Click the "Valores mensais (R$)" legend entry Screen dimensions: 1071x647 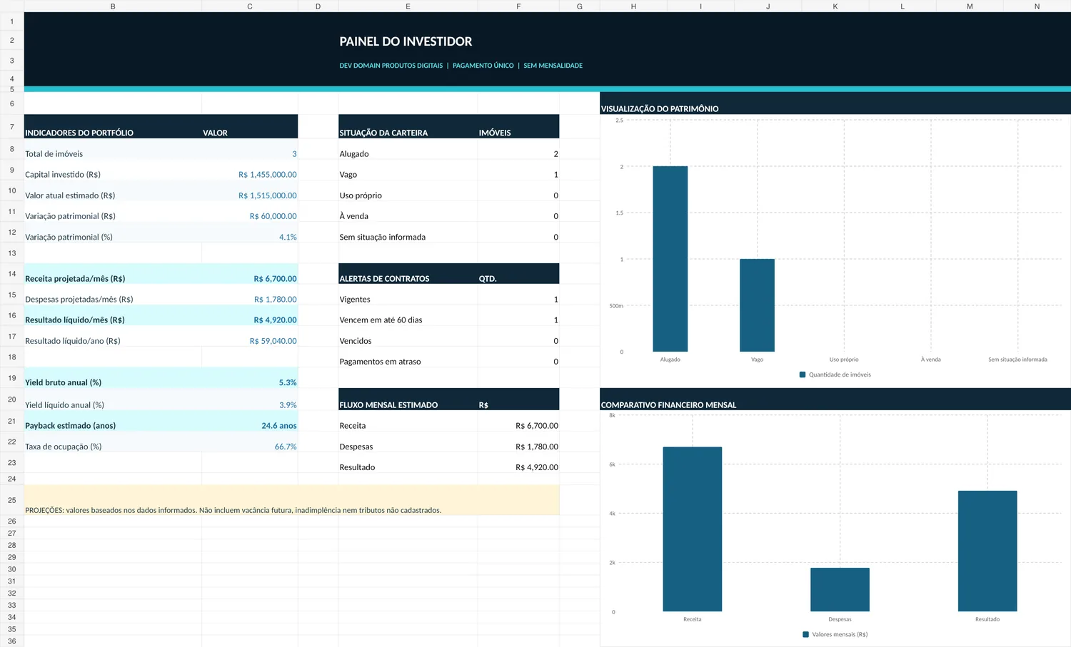click(835, 634)
